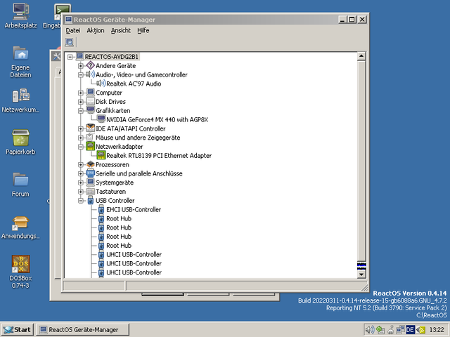Collapse the Grafikkarten node

coord(81,111)
